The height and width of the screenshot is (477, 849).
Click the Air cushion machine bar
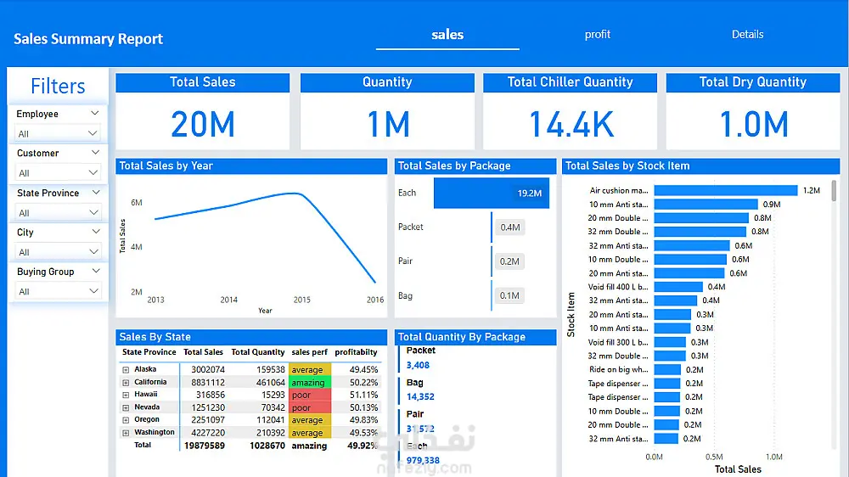click(726, 191)
